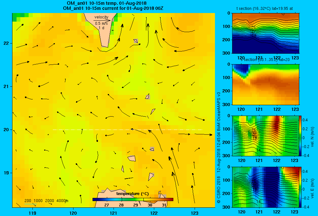Viewport: 318px width, 216px height.
Task: Click the dark red end of temperature colorbar
Action: coord(171,199)
